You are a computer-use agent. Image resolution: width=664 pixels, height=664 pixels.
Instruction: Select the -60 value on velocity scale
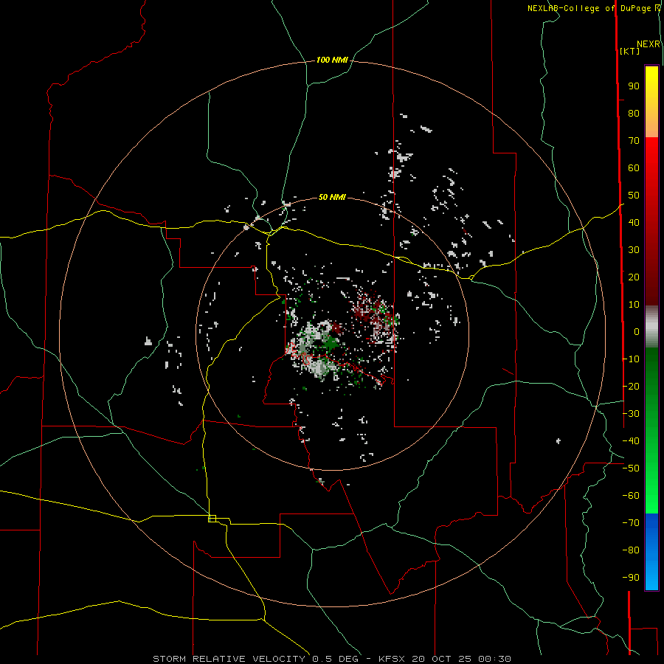click(631, 496)
